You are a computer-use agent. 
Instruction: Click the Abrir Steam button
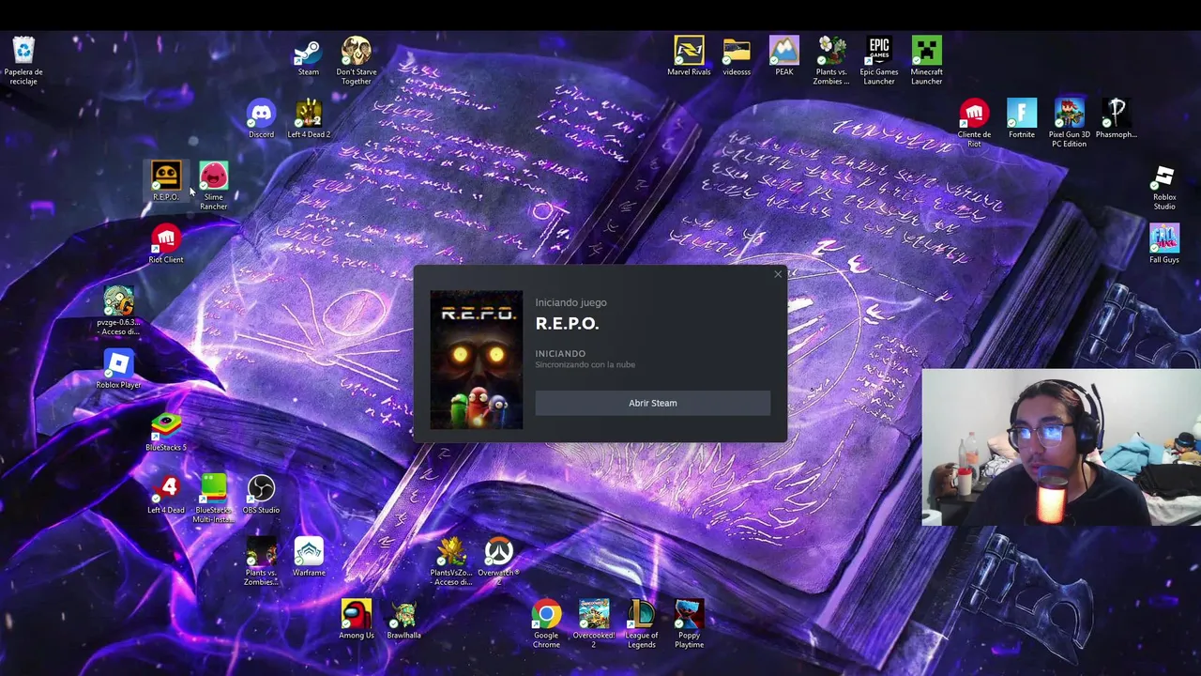(652, 403)
